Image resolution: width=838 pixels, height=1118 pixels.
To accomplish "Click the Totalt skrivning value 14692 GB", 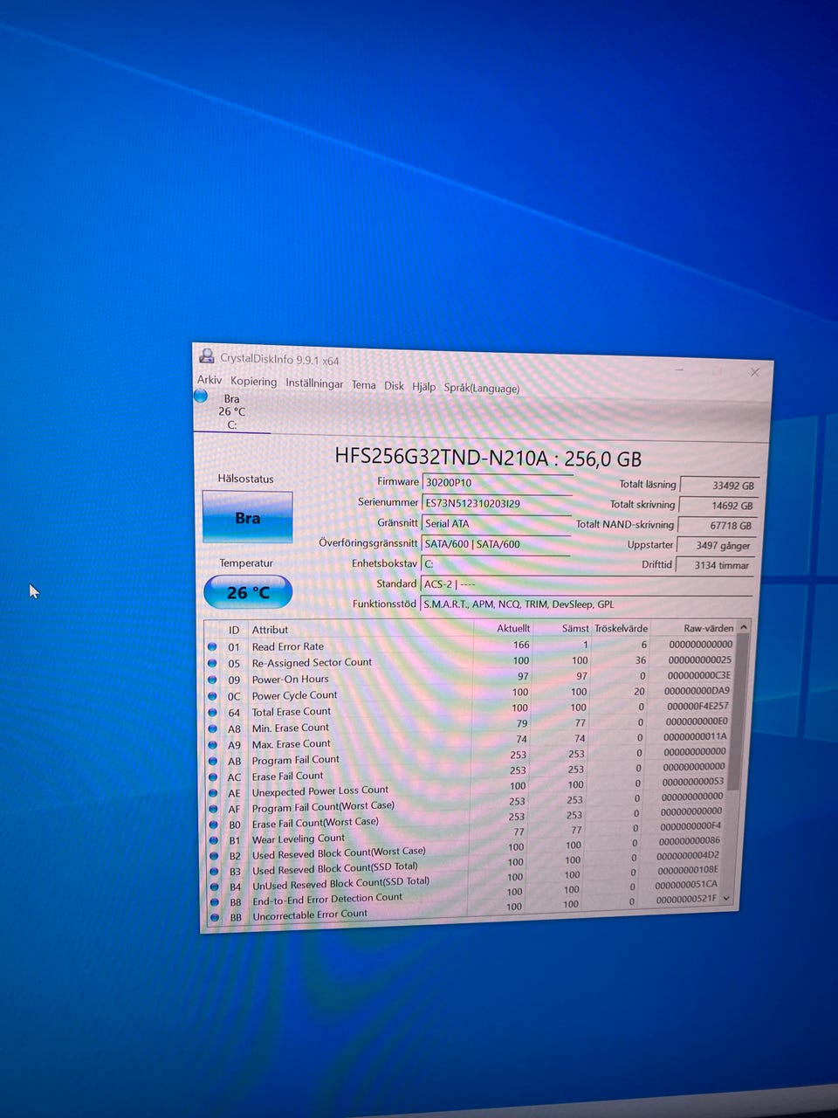I will (718, 506).
